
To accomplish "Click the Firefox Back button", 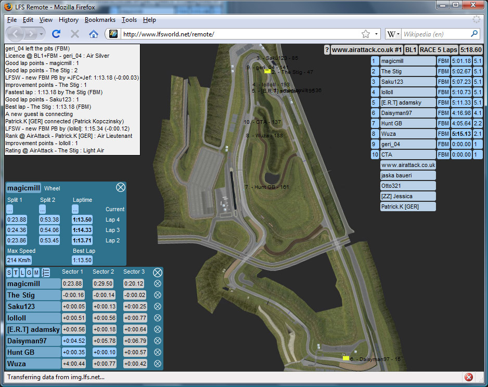I will coord(16,34).
